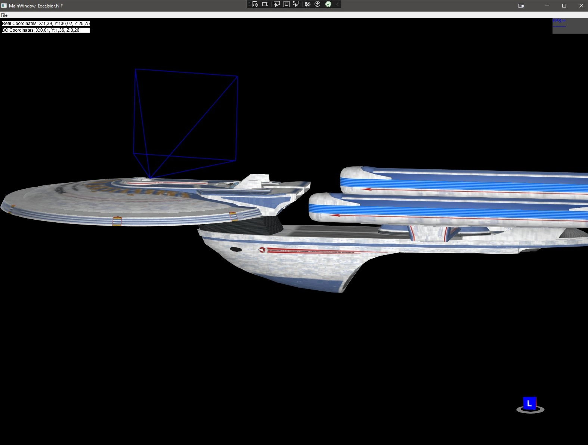Maximize the Excelsior.NIF window
Screen dimensions: 588x445
pos(564,6)
